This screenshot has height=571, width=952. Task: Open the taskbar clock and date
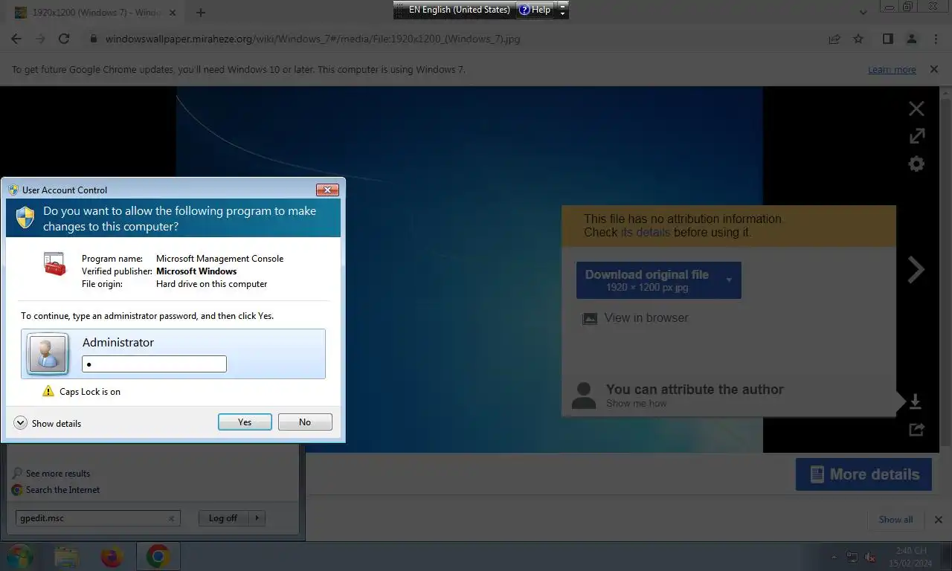[x=911, y=557]
